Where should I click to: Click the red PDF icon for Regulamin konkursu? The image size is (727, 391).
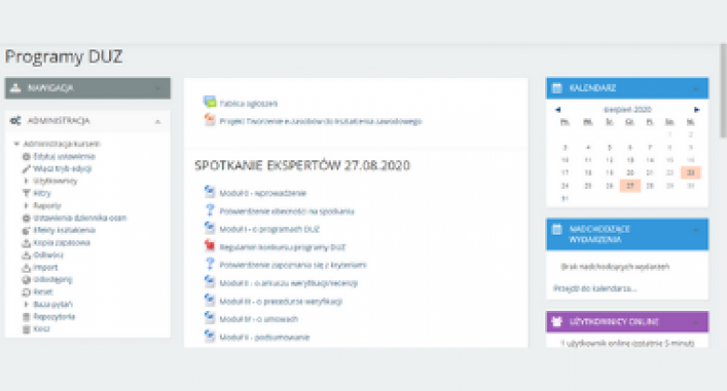click(x=210, y=247)
